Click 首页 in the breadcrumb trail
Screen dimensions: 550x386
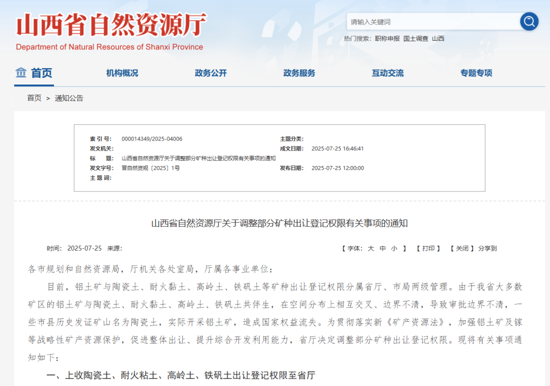(34, 98)
